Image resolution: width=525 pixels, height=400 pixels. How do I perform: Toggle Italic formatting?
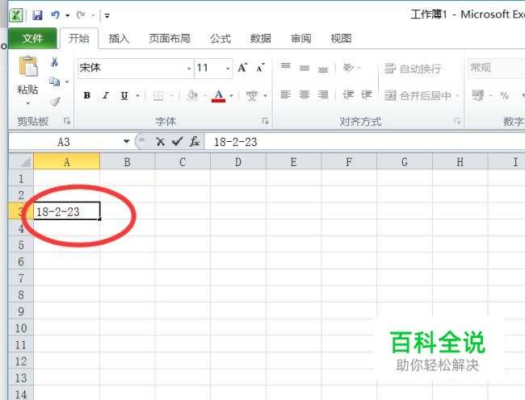tap(106, 96)
